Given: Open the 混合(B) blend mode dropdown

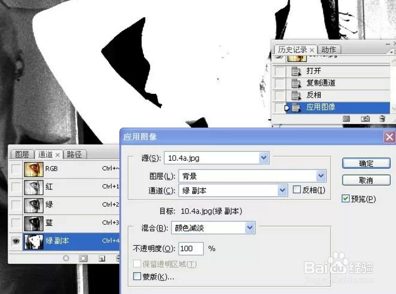Looking at the screenshot, I should tap(250, 228).
